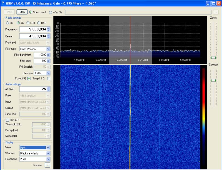Click the Buffer (ms) value field

33,114
